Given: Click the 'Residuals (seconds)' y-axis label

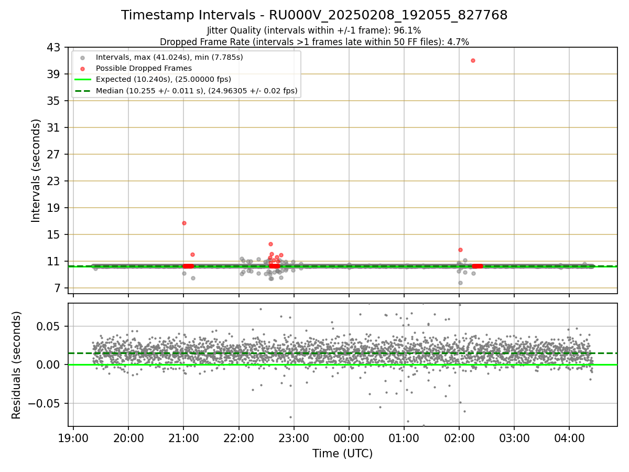Looking at the screenshot, I should tap(17, 365).
